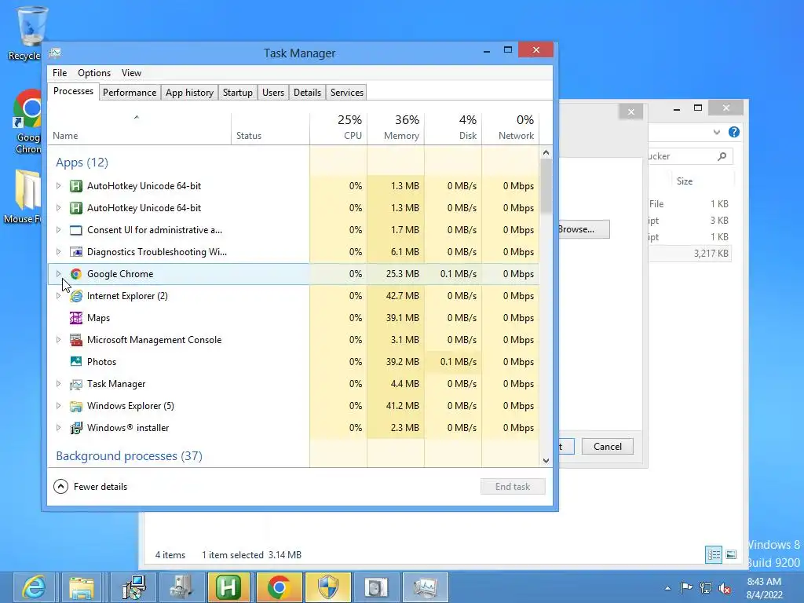The width and height of the screenshot is (804, 603).
Task: Click the scroll up arrow in process list
Action: pyautogui.click(x=546, y=152)
